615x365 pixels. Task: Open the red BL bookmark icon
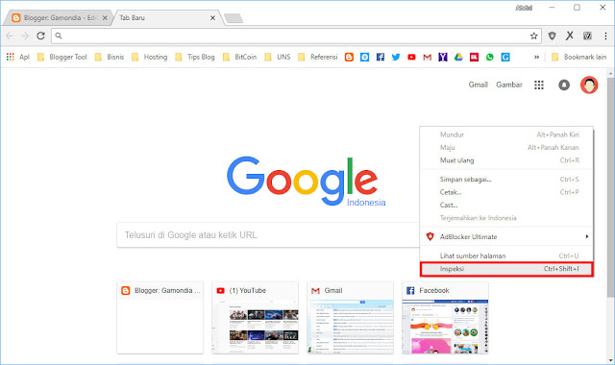click(474, 57)
